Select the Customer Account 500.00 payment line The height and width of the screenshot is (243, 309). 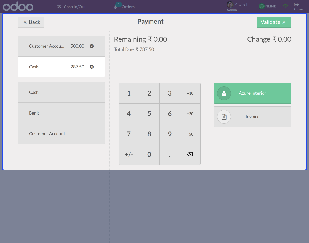tap(61, 46)
